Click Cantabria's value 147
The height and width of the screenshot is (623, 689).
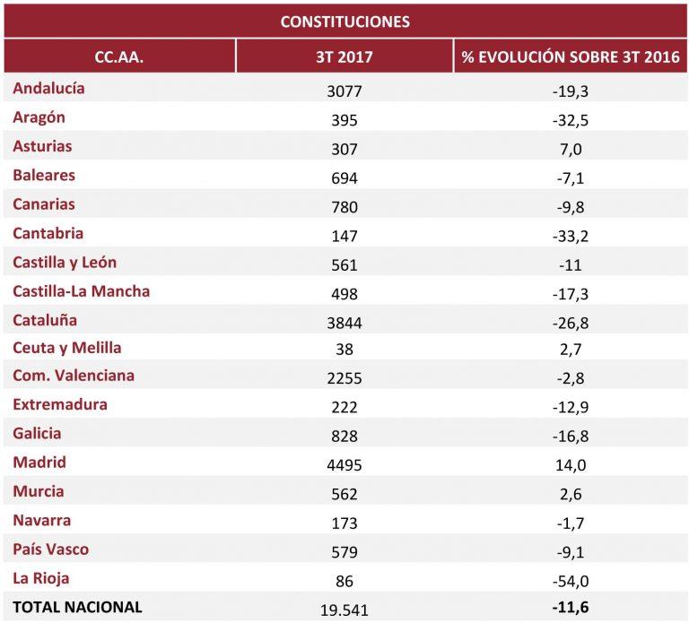click(344, 237)
